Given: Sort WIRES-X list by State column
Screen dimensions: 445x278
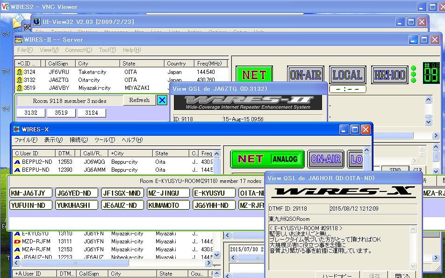Looking at the screenshot, I should tap(171, 154).
